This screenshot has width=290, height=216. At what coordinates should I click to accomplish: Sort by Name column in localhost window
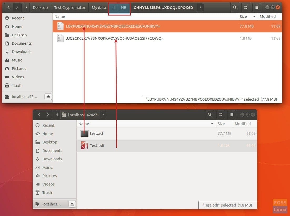pyautogui.click(x=84, y=124)
